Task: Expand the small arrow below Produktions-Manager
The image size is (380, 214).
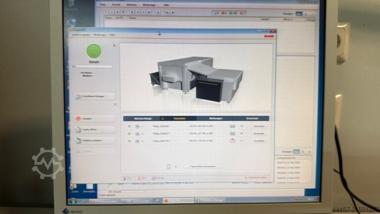Action: 115,104
